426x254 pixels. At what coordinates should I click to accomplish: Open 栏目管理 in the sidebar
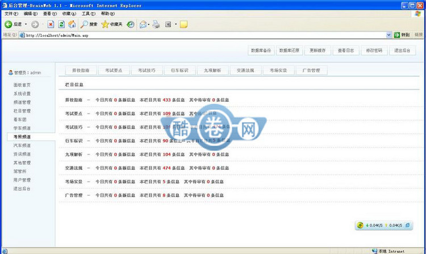22,111
